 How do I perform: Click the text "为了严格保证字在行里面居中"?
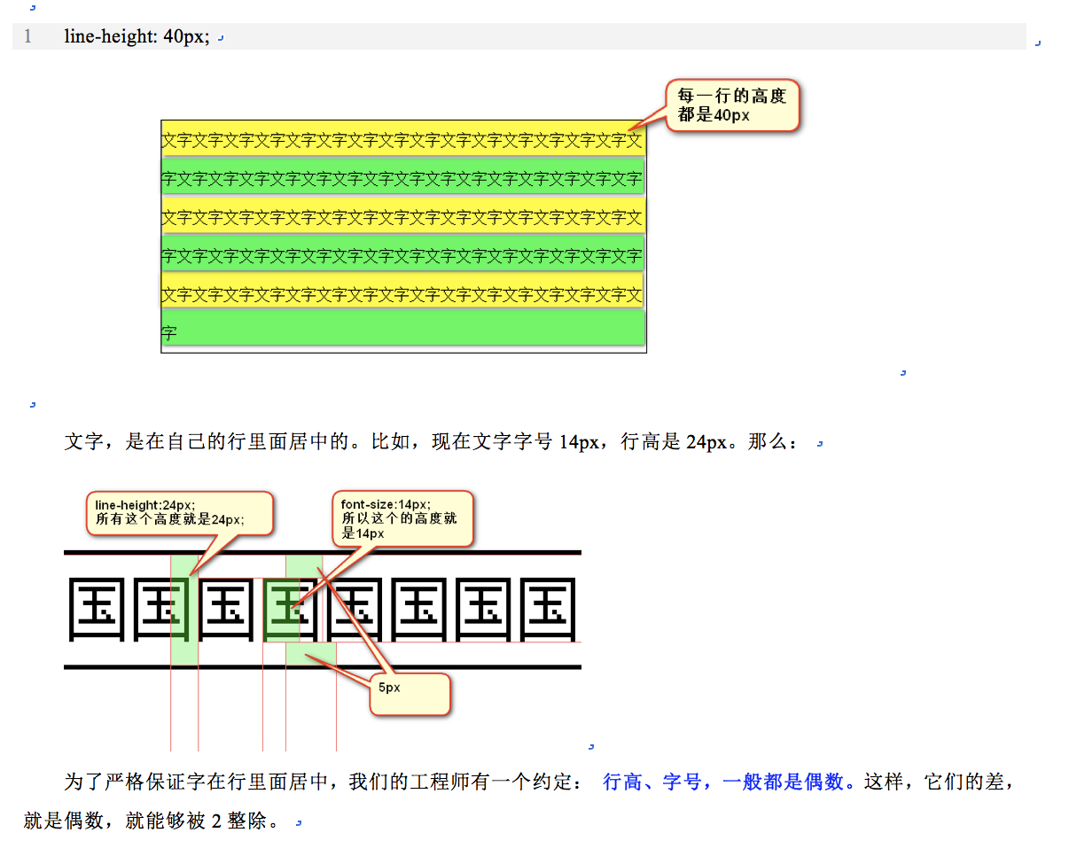(x=197, y=782)
